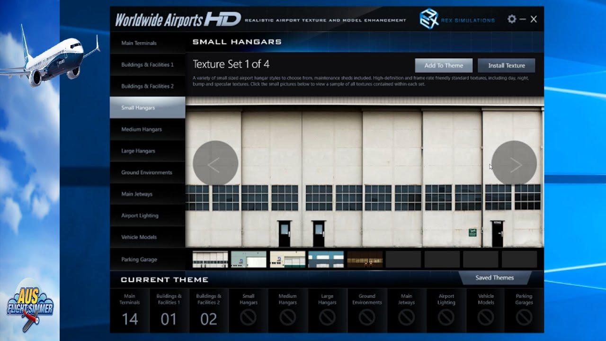Click the 'SMALL HANGARS' section heading

pyautogui.click(x=237, y=42)
